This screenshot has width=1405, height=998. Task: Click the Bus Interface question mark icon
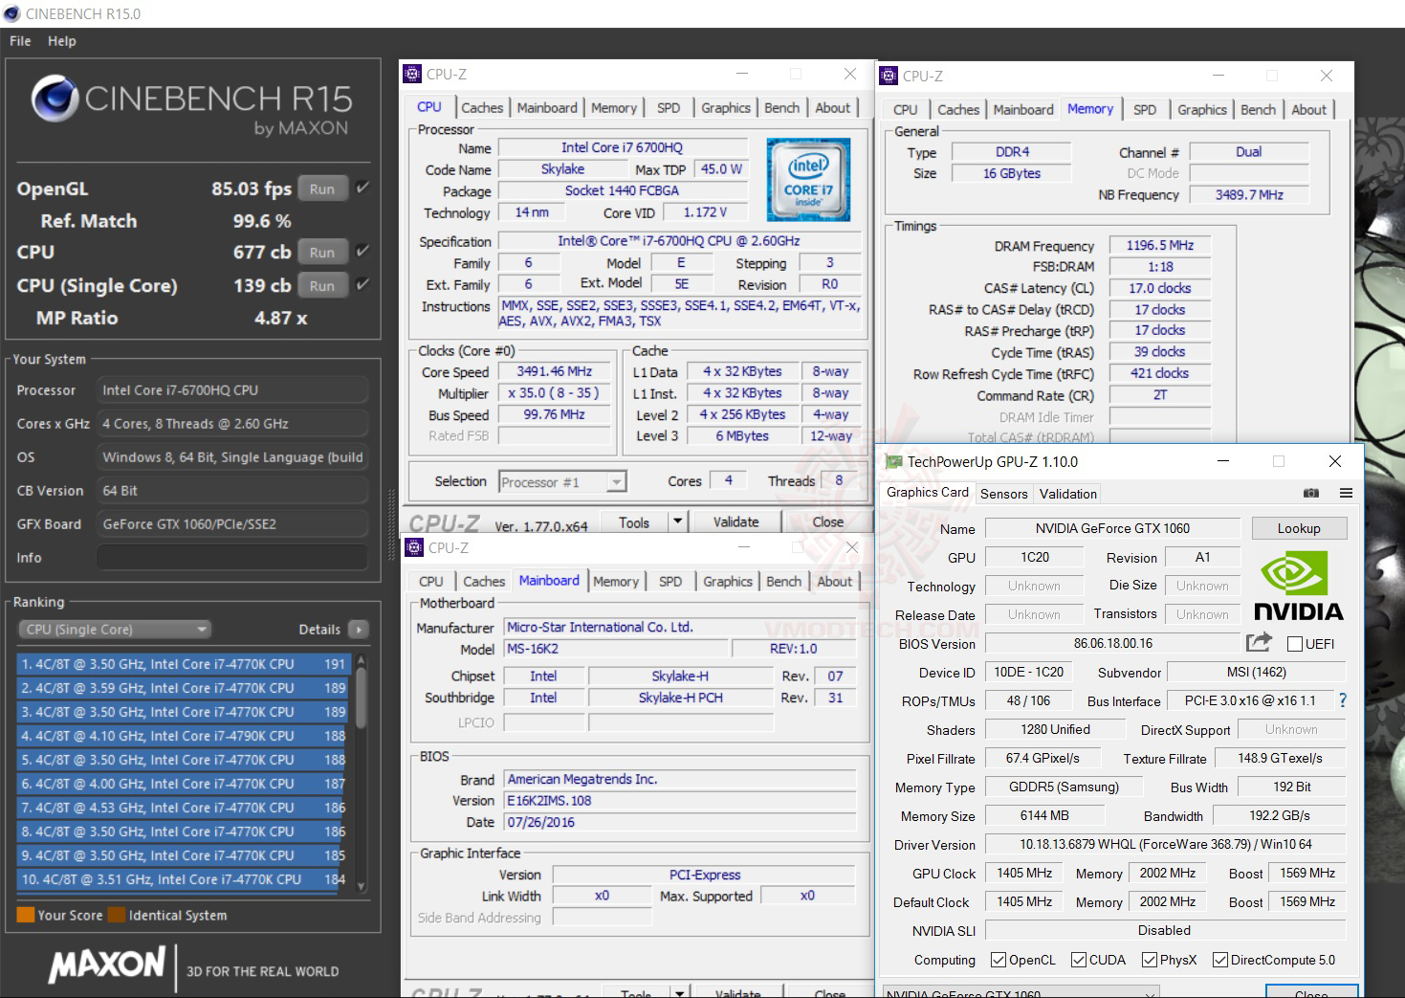[1343, 700]
